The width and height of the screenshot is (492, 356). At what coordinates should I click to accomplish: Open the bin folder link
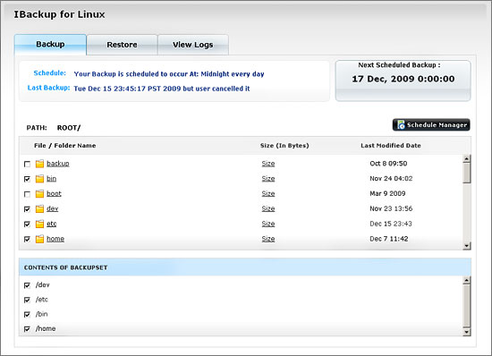click(x=52, y=179)
